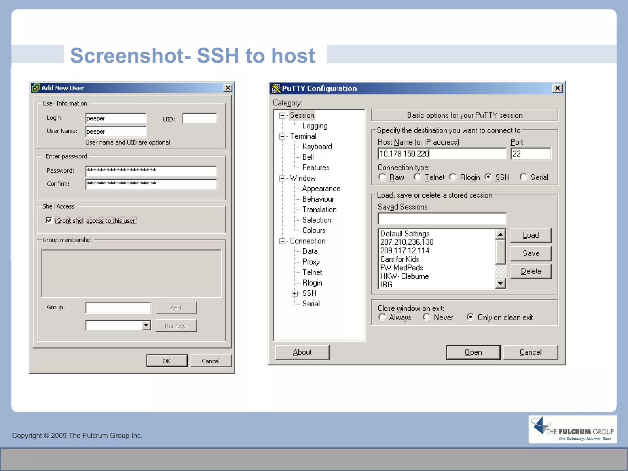The width and height of the screenshot is (628, 471).
Task: Click the saved sessions scrollbar thumb
Action: [500, 252]
